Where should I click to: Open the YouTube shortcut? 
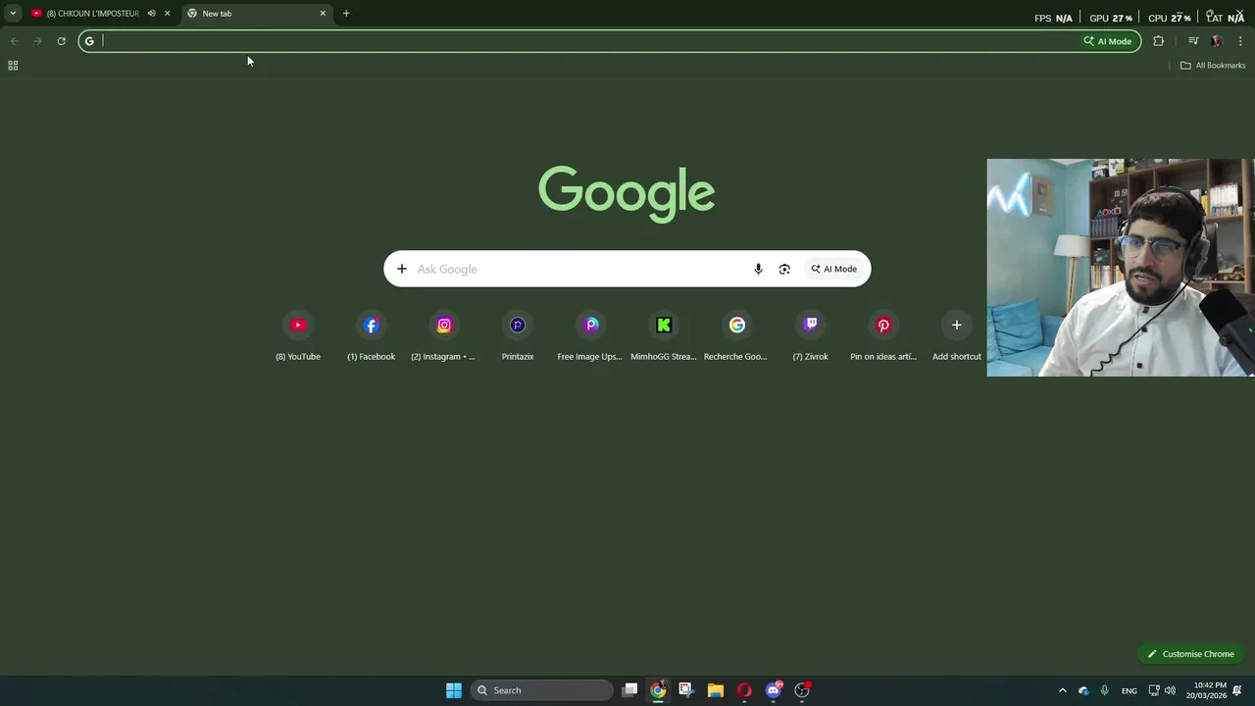pyautogui.click(x=298, y=336)
